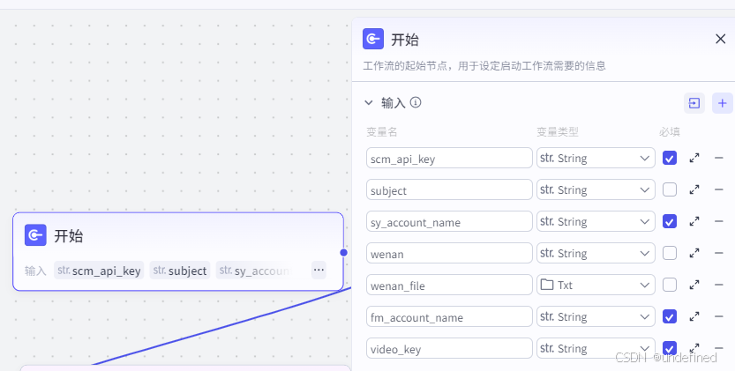
Task: Show more inputs via node ellipsis button
Action: coord(319,270)
